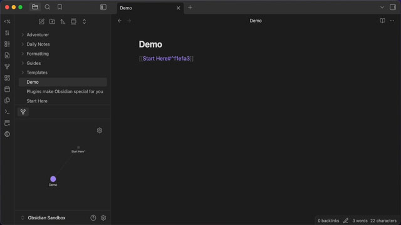Open the Search tab icon
The image size is (401, 225).
coord(48,7)
